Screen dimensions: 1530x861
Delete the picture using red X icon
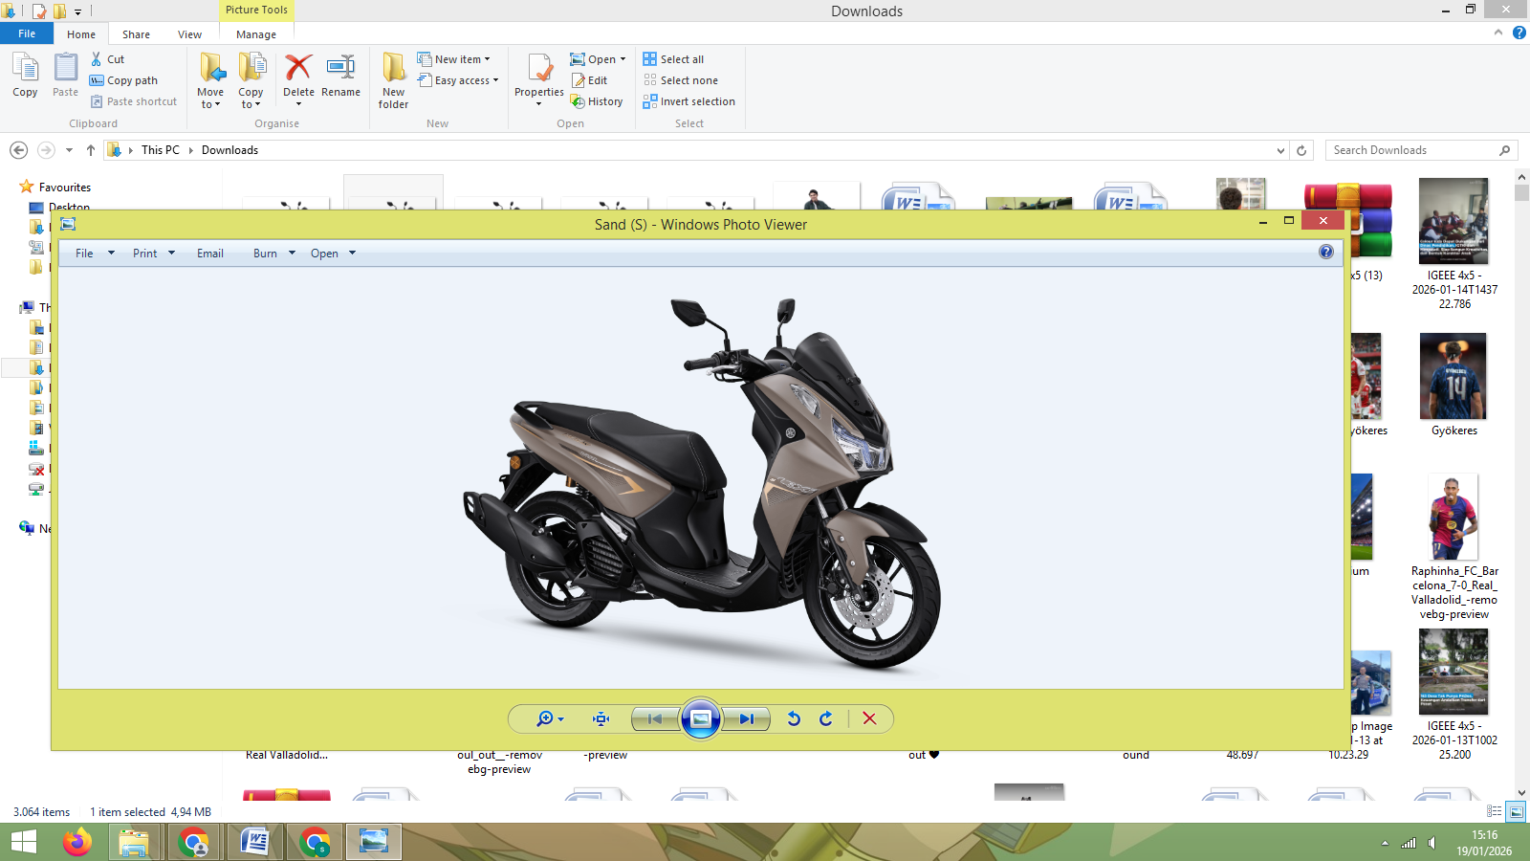pos(869,718)
